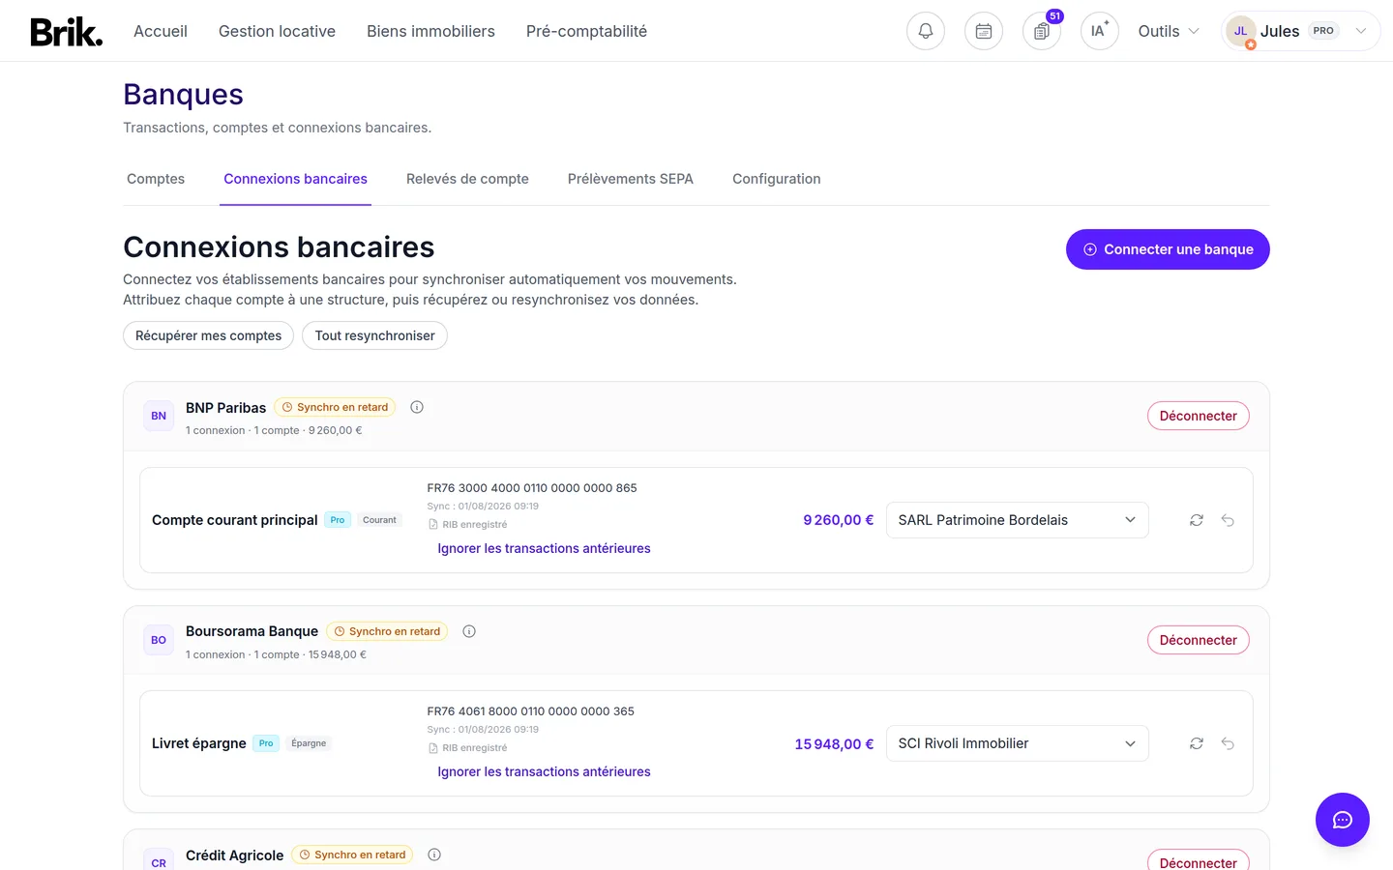This screenshot has height=870, width=1393.
Task: Click IBAN FR76 4061 8000 0110 0000 0000 365
Action: coord(531,711)
